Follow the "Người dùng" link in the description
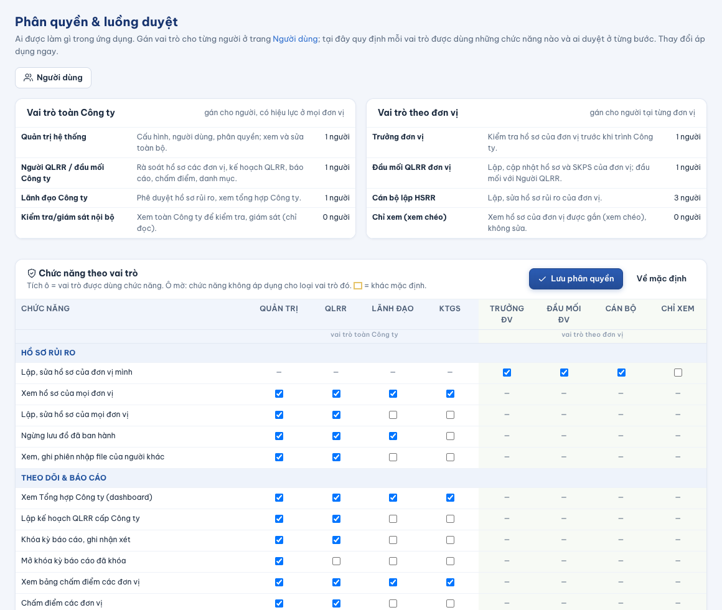This screenshot has height=610, width=722. 295,39
